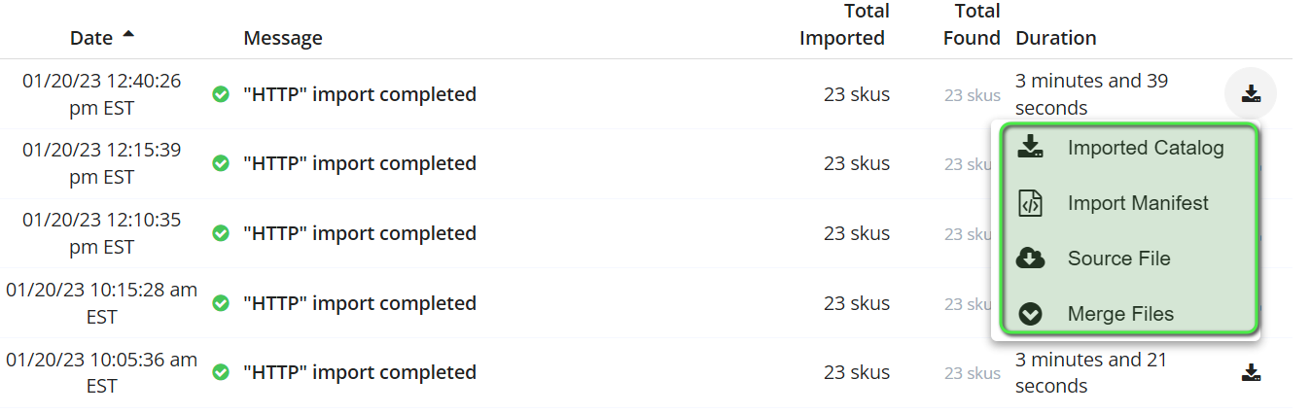Click green check icon of 12:40:26 import
This screenshot has height=414, width=1311.
pos(221,94)
